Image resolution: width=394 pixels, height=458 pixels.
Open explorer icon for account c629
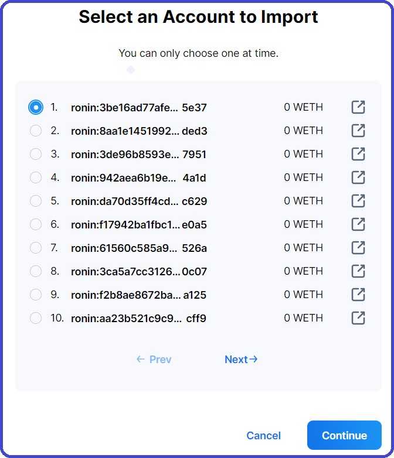358,201
